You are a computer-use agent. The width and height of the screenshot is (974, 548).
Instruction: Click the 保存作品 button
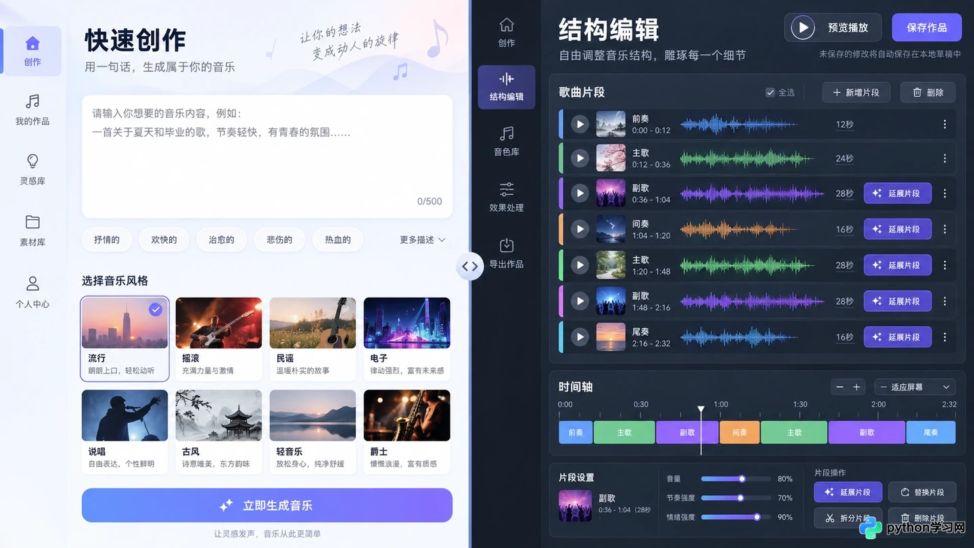tap(927, 28)
